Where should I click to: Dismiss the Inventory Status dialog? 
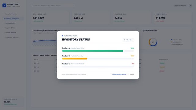(x=132, y=74)
